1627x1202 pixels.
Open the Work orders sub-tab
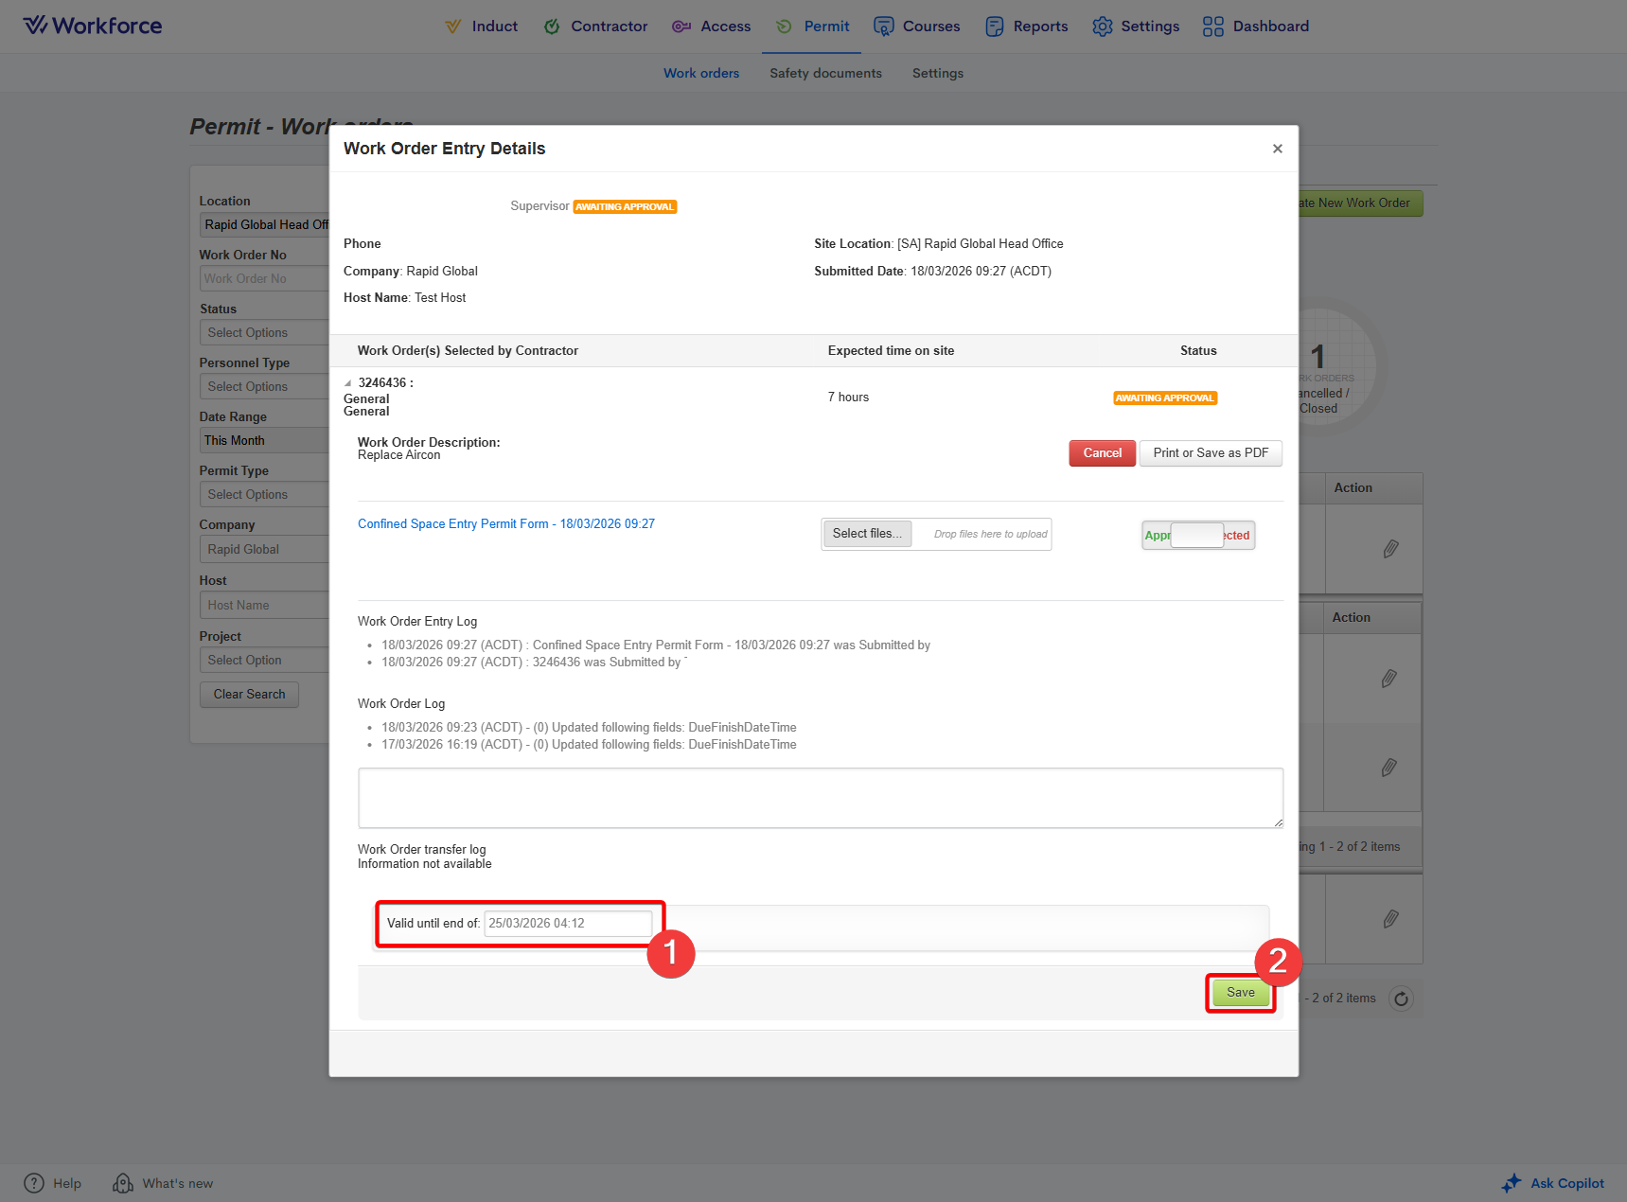(x=700, y=73)
